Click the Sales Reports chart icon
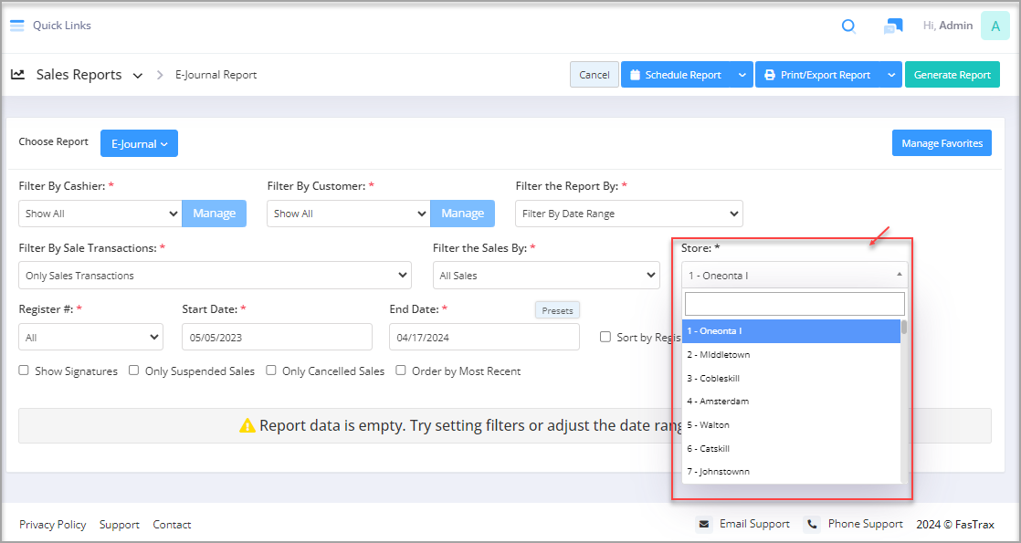Screen dimensions: 1021x543 (17, 74)
